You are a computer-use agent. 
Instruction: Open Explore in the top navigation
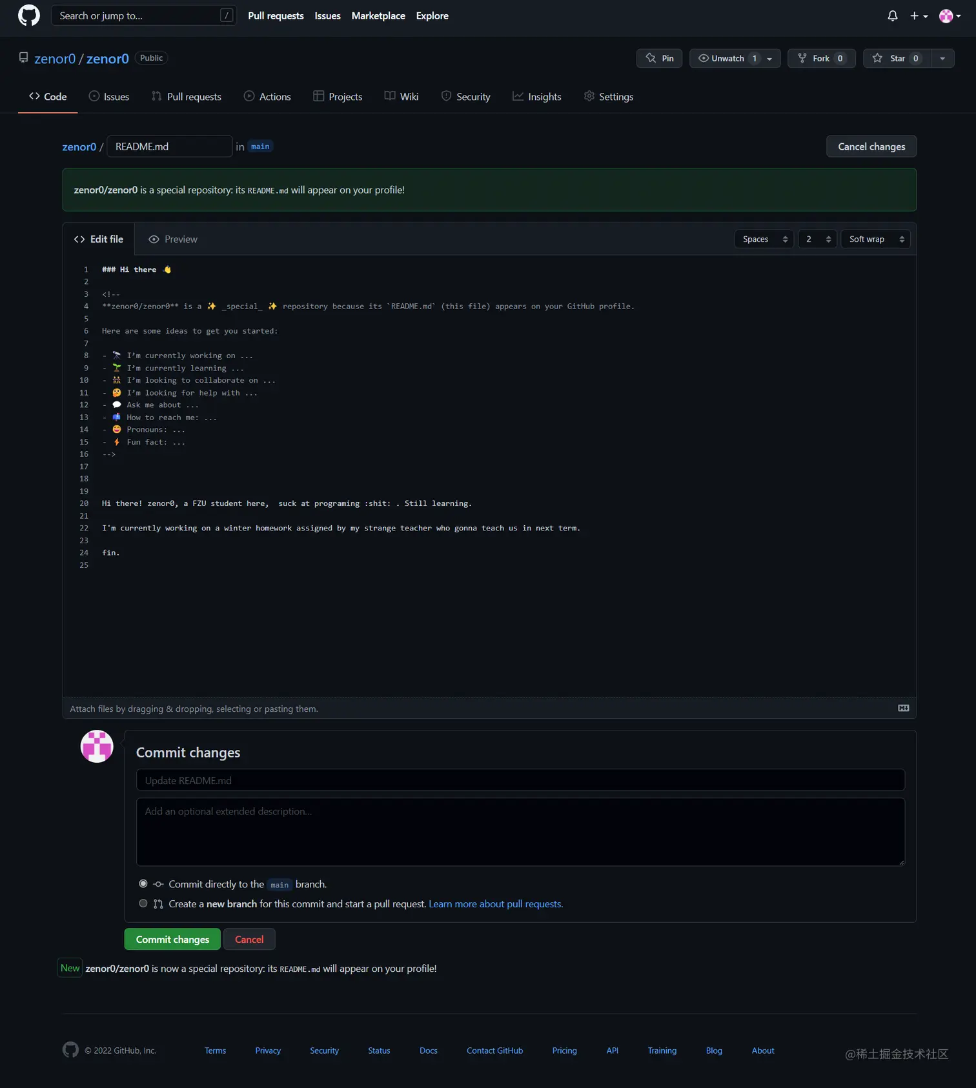(x=432, y=15)
